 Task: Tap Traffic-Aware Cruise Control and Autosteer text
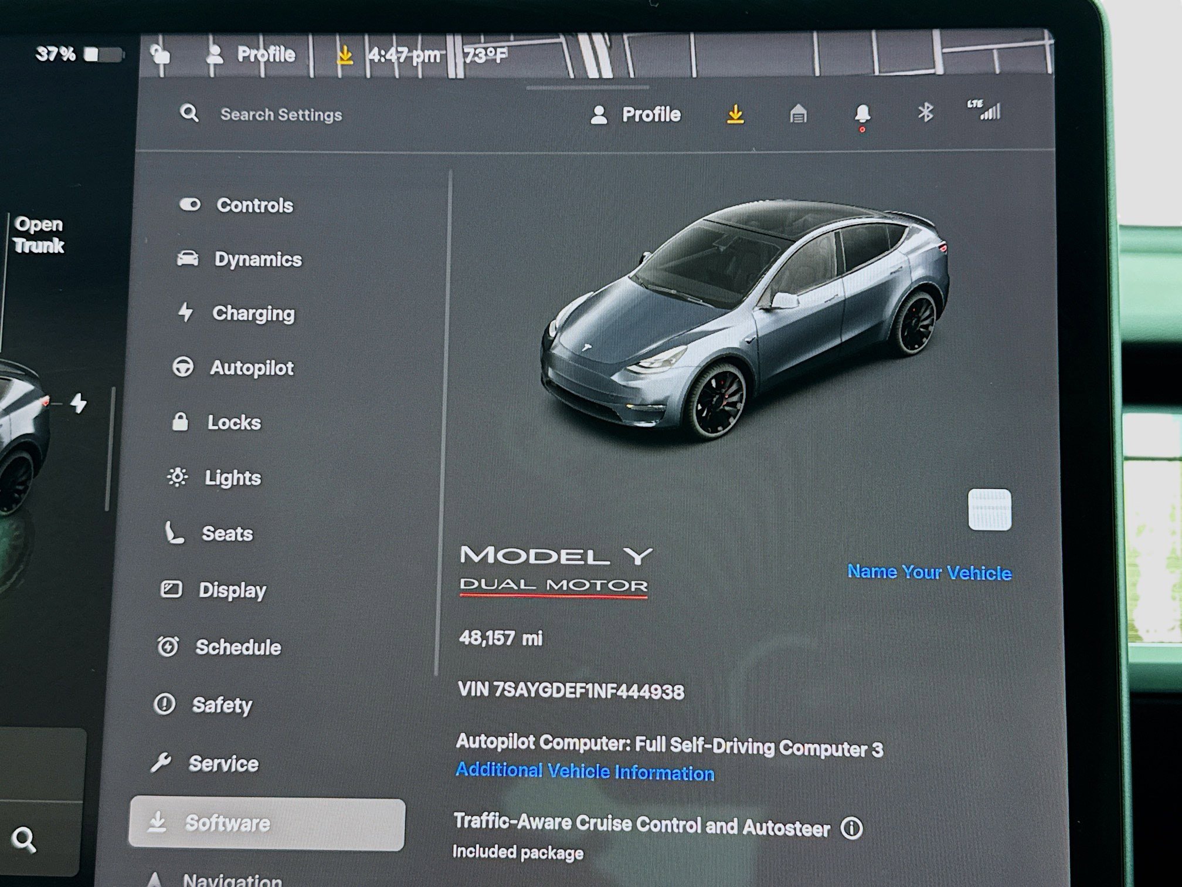click(x=642, y=825)
